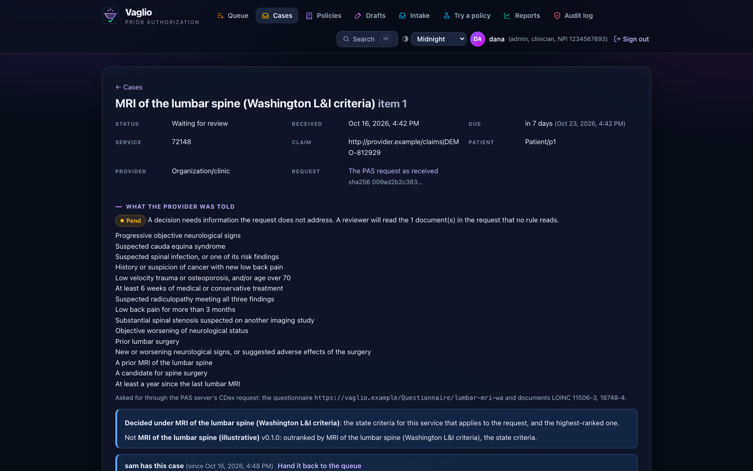Click the Suspected cauda equina syndrome line
Viewport: 753px width, 471px height.
[x=170, y=246]
